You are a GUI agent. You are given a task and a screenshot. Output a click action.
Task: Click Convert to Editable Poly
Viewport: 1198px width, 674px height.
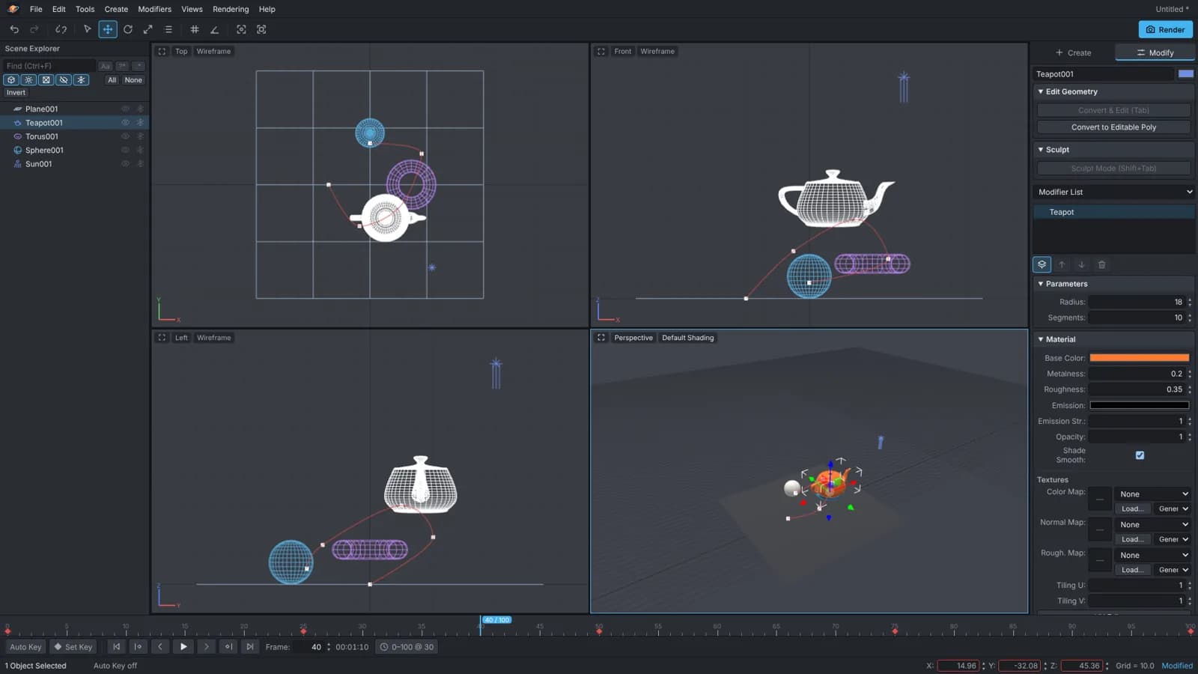tap(1113, 127)
